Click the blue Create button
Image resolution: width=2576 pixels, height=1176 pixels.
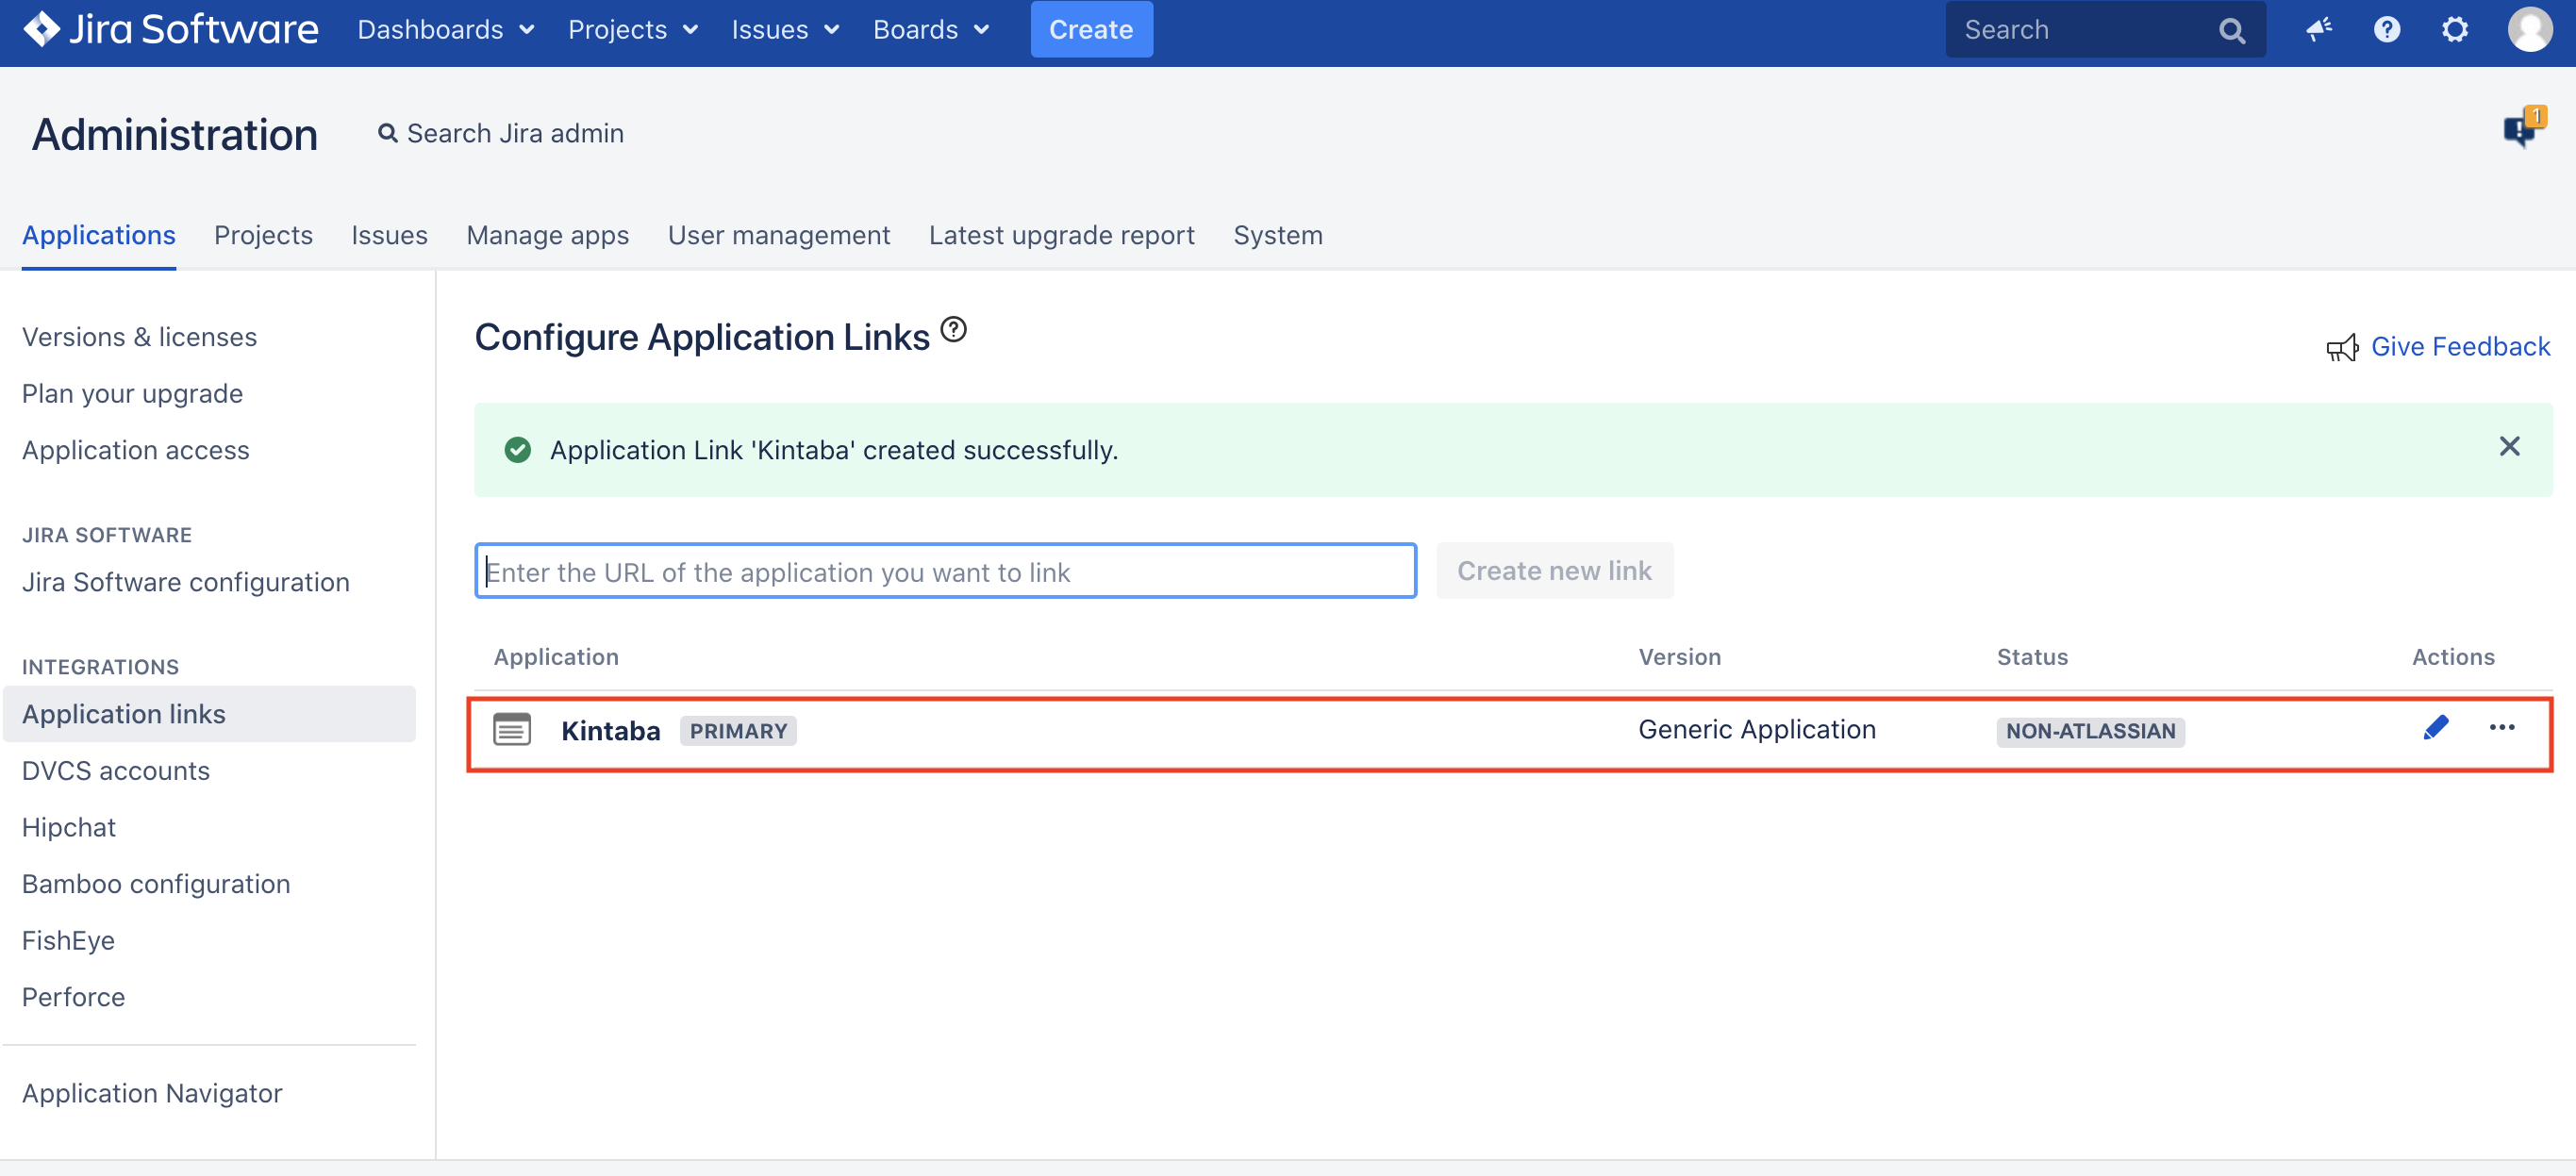pos(1090,29)
